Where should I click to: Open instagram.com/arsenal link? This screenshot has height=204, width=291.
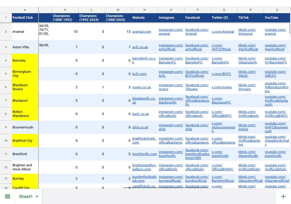pyautogui.click(x=171, y=32)
